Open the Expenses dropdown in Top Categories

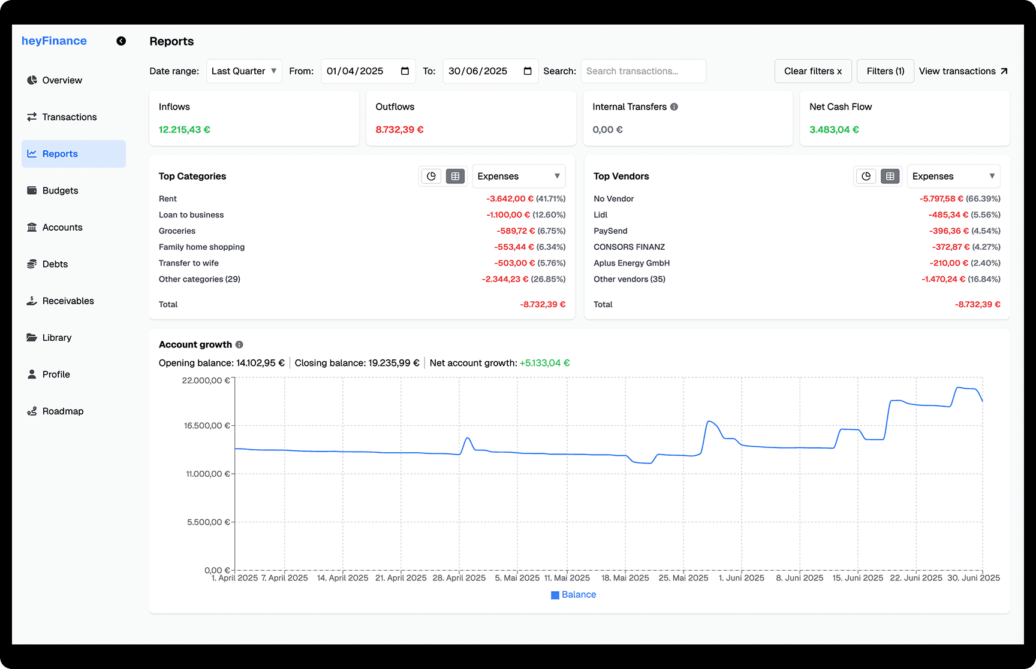click(518, 176)
